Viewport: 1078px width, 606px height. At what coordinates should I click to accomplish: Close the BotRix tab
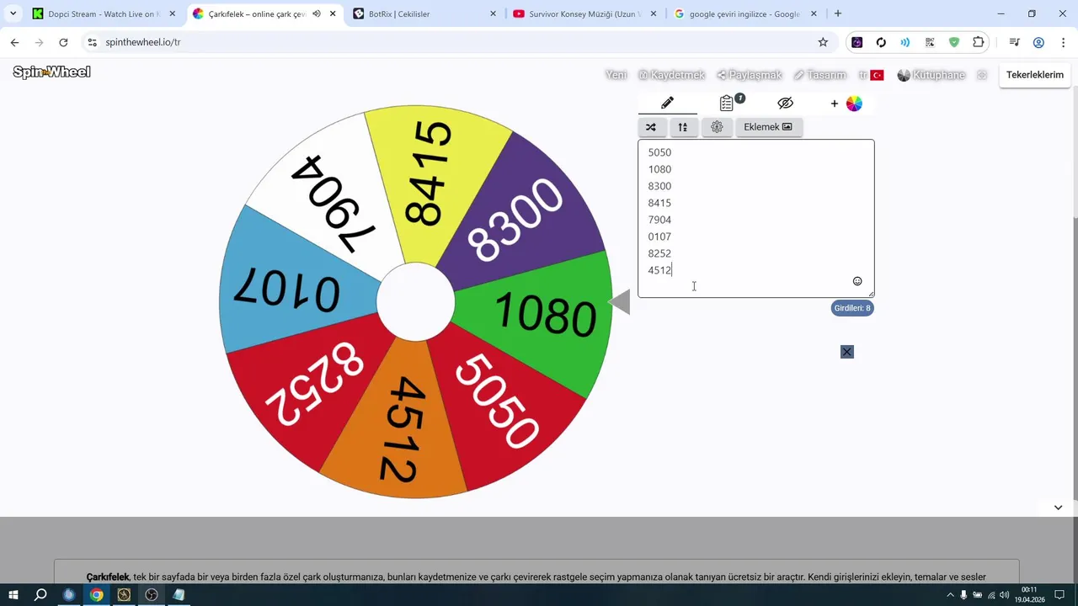pos(493,13)
